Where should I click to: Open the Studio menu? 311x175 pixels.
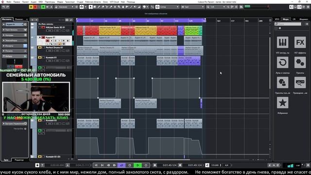pyautogui.click(x=80, y=2)
